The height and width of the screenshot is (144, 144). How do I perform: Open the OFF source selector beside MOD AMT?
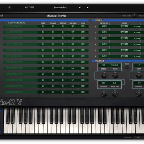pyautogui.click(x=104, y=83)
